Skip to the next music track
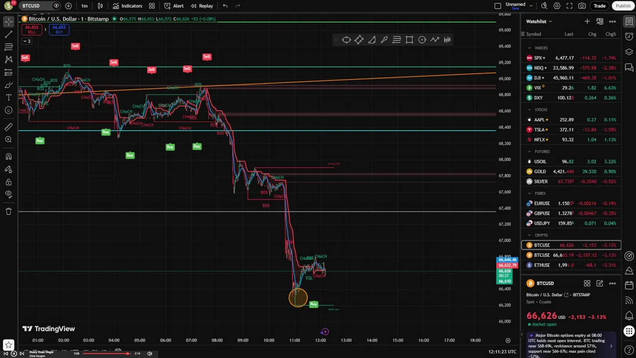The image size is (636, 358). pyautogui.click(x=21, y=354)
